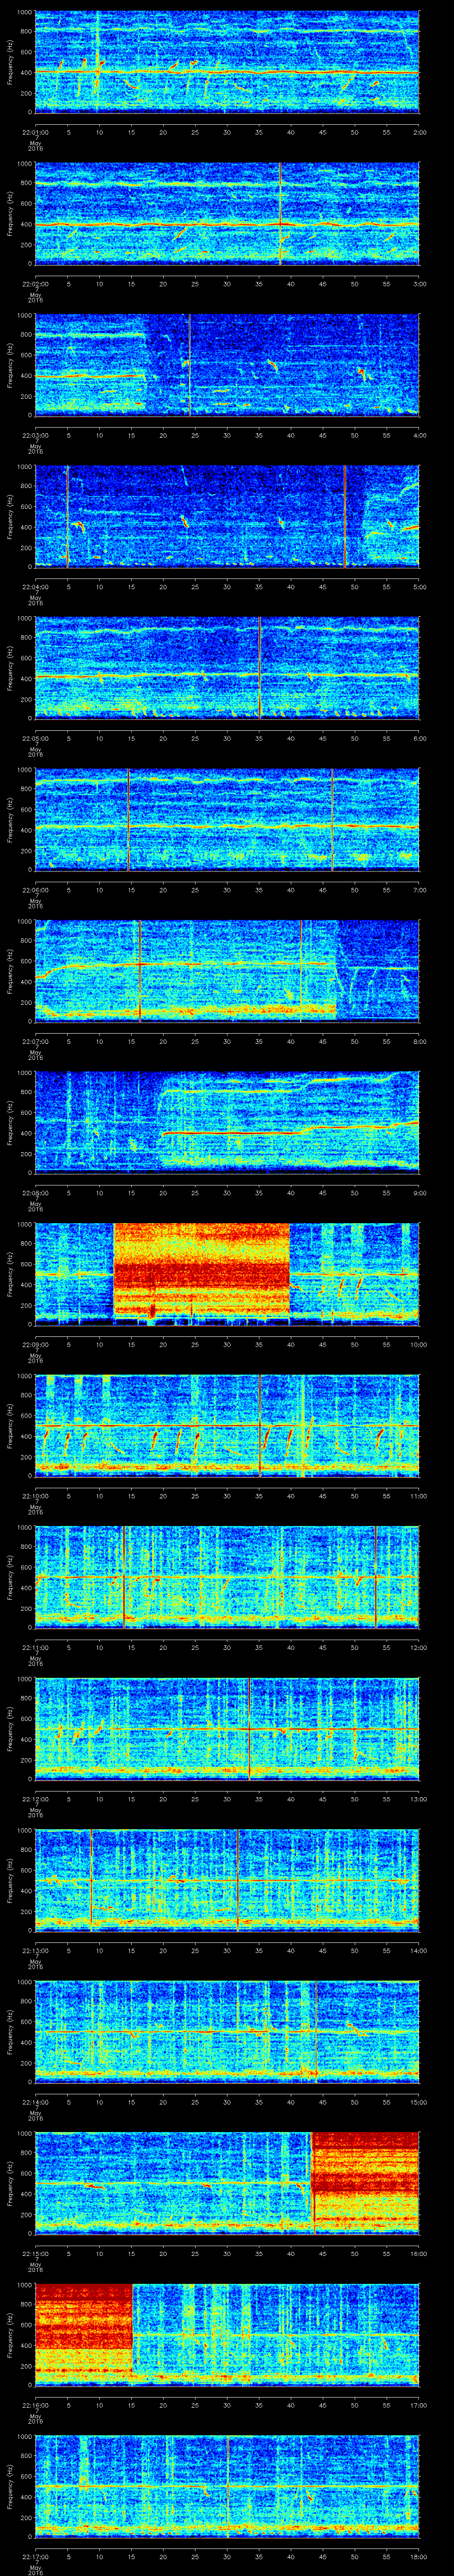
Task: Select the 4:00 end time label
Action: point(419,434)
